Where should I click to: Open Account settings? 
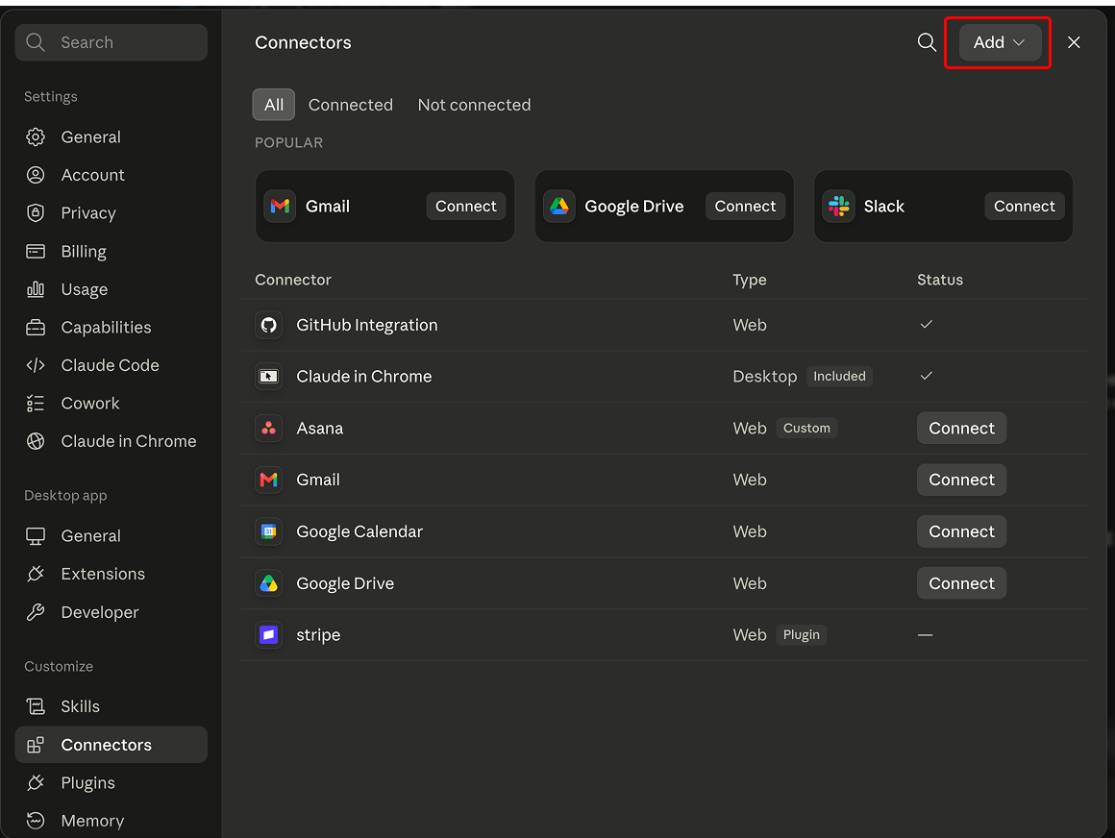[x=111, y=175]
